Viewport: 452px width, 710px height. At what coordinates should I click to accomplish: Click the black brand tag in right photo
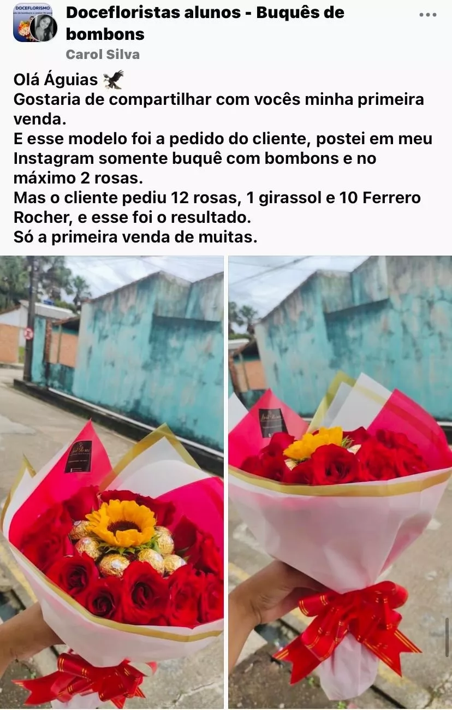pyautogui.click(x=272, y=423)
